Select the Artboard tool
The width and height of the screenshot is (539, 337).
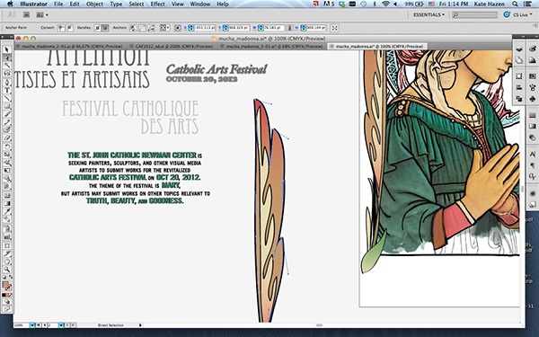point(7,245)
